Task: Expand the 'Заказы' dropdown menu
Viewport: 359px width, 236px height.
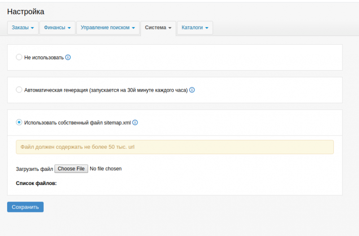Action: [23, 28]
